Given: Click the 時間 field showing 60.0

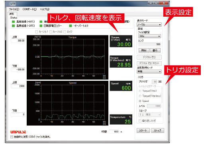Looking at the screenshot, I should (114, 132).
